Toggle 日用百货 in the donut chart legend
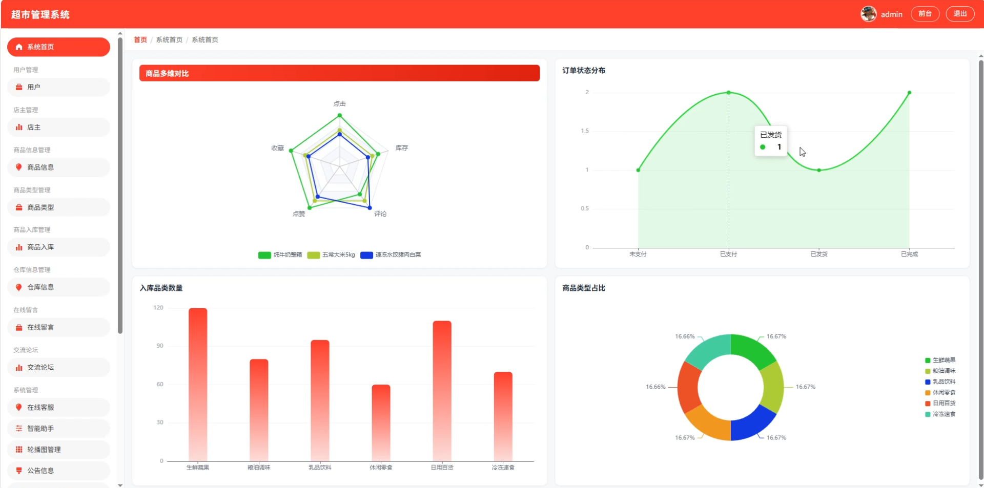The height and width of the screenshot is (488, 984). [x=940, y=404]
